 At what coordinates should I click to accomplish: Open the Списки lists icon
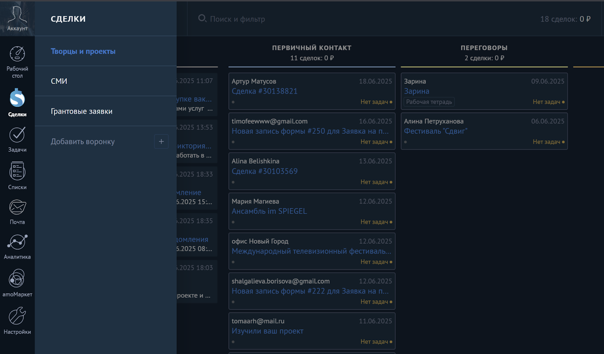[17, 172]
